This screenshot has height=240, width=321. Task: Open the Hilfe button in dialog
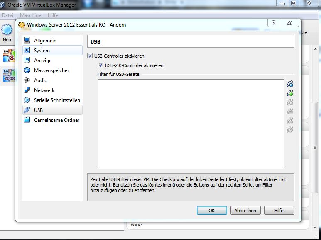tap(279, 211)
